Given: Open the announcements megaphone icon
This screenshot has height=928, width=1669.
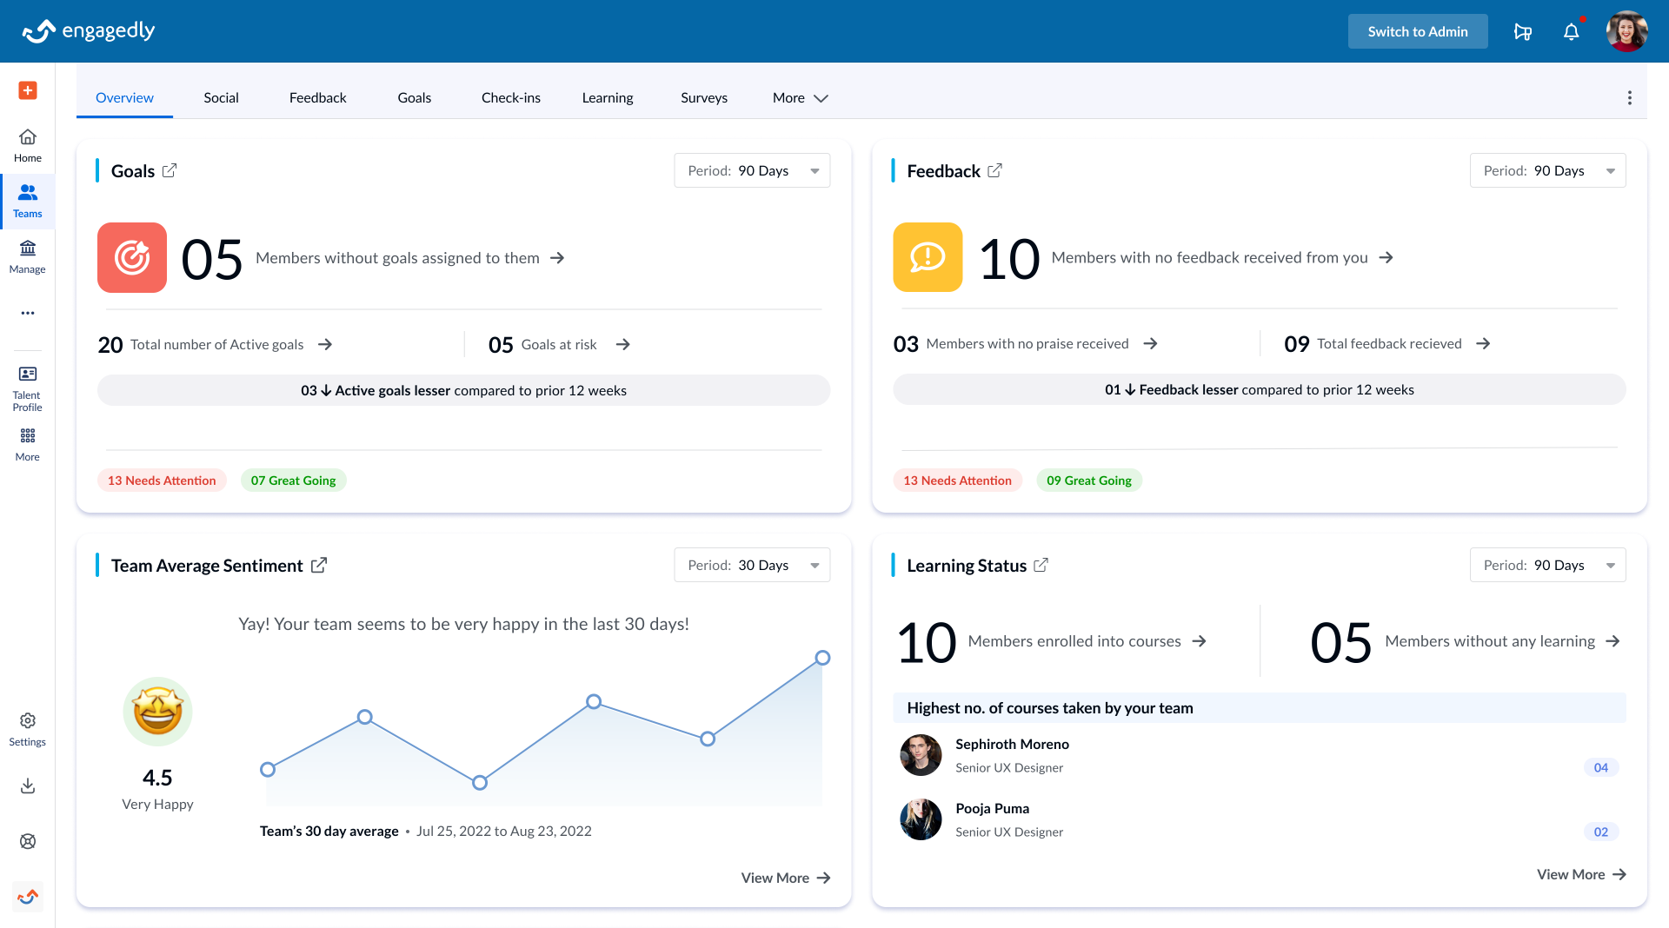Looking at the screenshot, I should click(x=1523, y=32).
